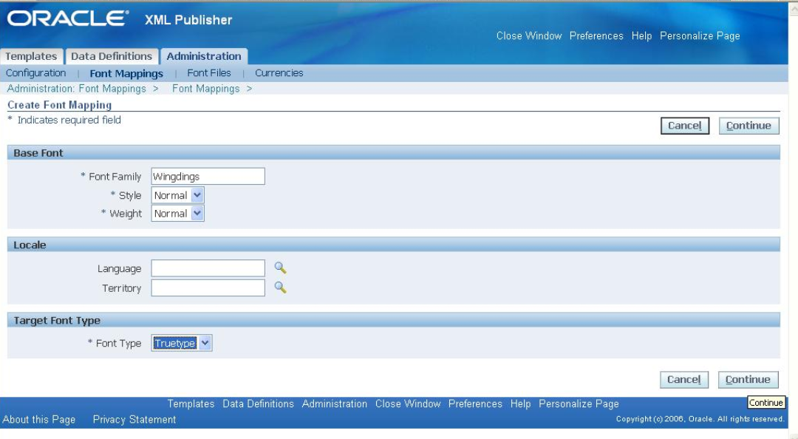Click the top Continue button

coord(748,126)
